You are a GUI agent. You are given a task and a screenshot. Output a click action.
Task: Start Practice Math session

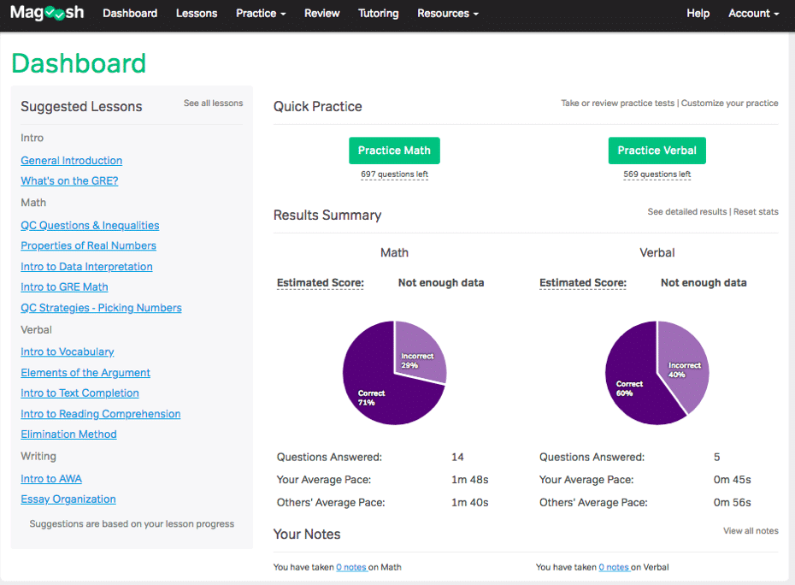[x=394, y=151]
